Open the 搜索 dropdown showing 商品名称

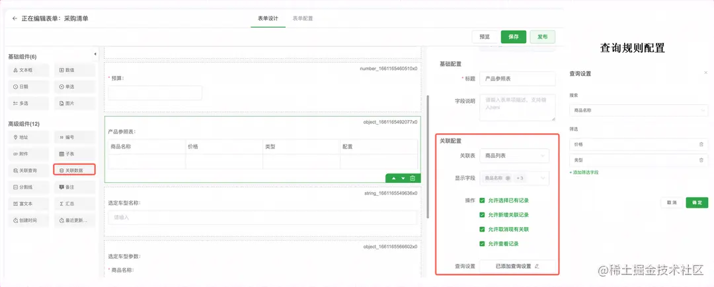coord(639,110)
